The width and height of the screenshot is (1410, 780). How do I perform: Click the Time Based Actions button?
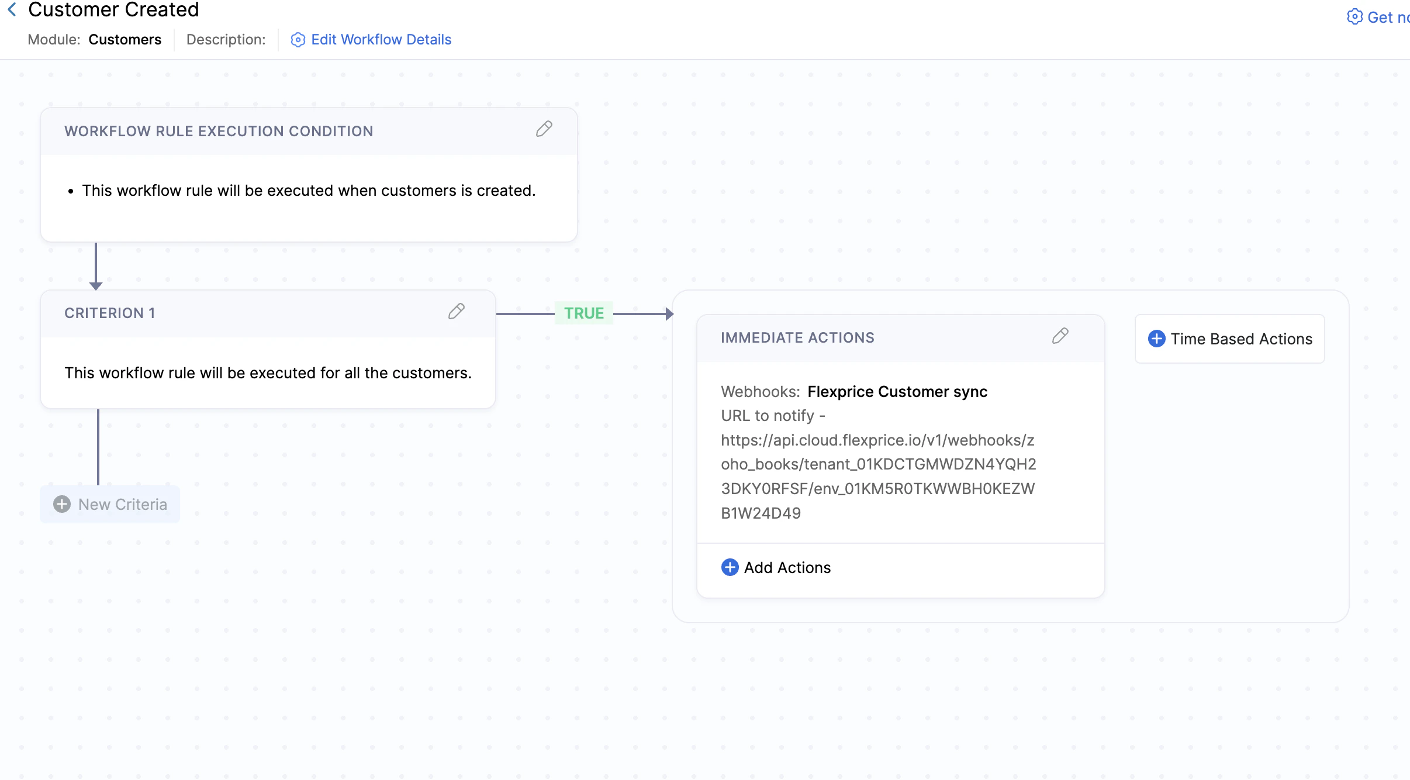click(1229, 339)
